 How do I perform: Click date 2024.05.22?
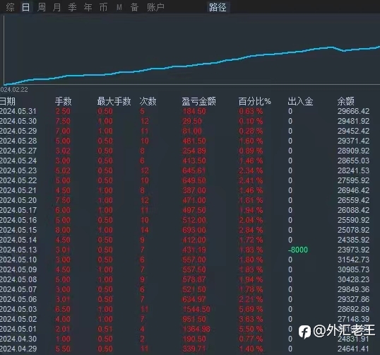point(18,180)
